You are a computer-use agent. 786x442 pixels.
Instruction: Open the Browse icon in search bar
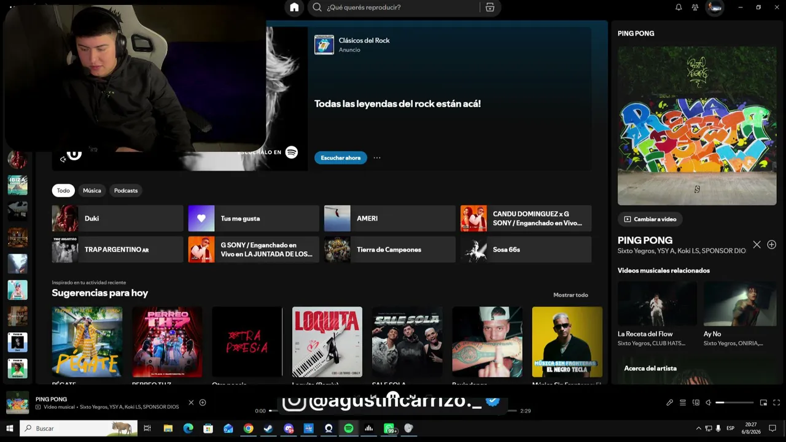489,7
